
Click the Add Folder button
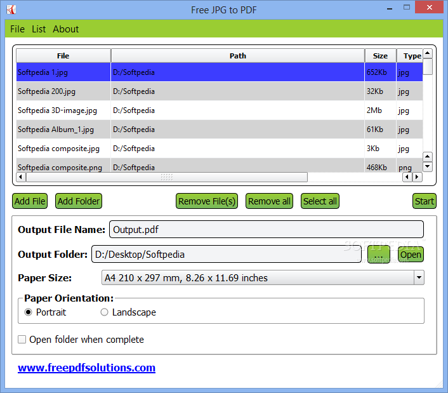(79, 201)
